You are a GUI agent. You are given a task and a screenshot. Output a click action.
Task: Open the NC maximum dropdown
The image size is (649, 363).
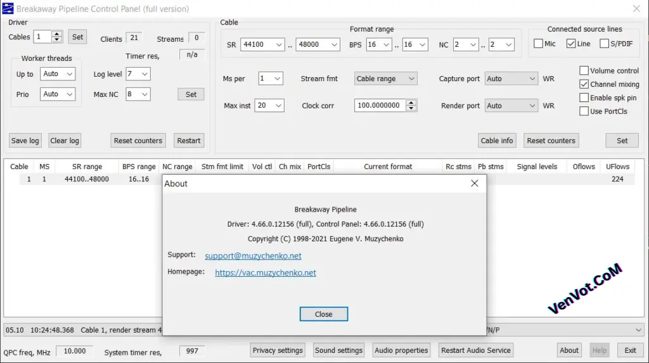pyautogui.click(x=501, y=45)
